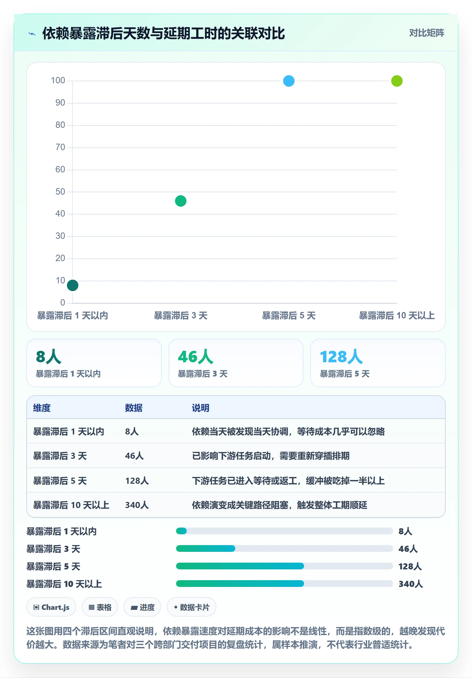This screenshot has width=472, height=678.
Task: Click the chart x-axis label "暴露滞后 3 天"
Action: click(181, 316)
